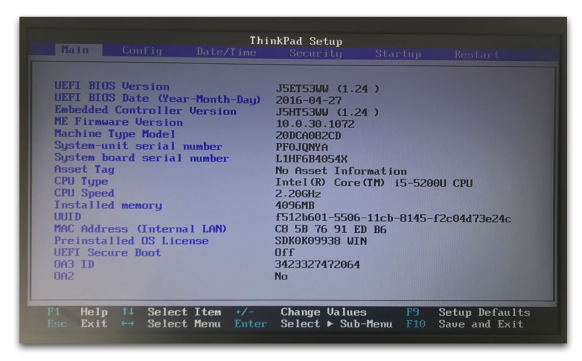This screenshot has width=582, height=361.
Task: Select the Machine Type Model label
Action: pos(115,134)
